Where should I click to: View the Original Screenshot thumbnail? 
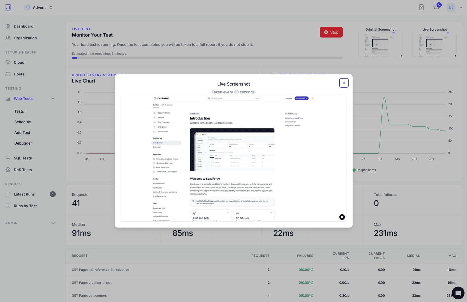click(x=380, y=44)
